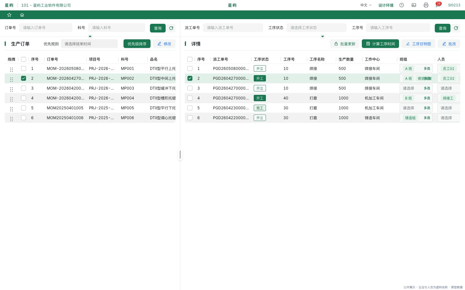Click drag handle for order row 6
This screenshot has width=465, height=290.
[11, 119]
